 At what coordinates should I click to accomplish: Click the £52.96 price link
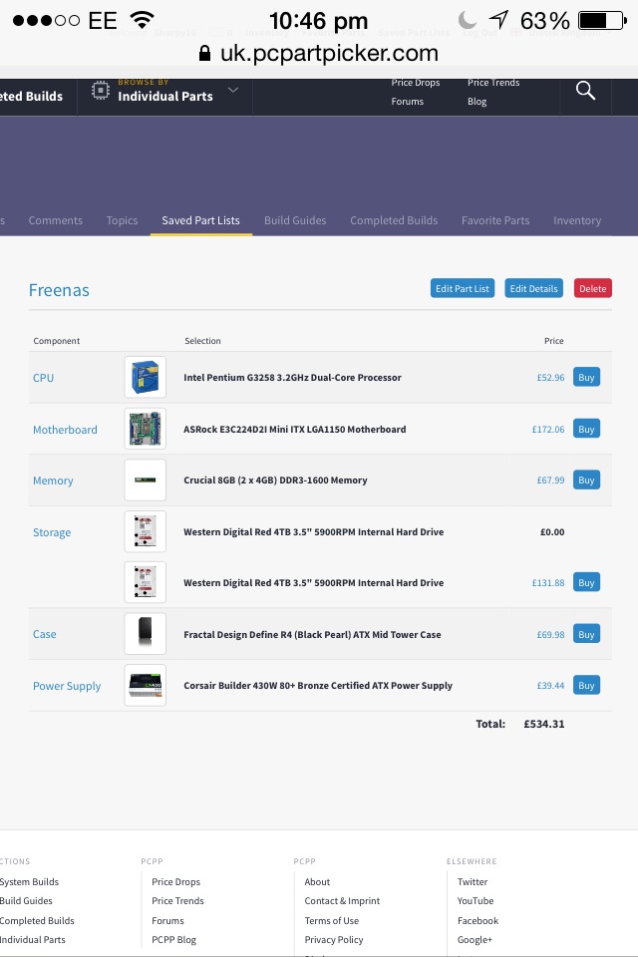coord(550,377)
